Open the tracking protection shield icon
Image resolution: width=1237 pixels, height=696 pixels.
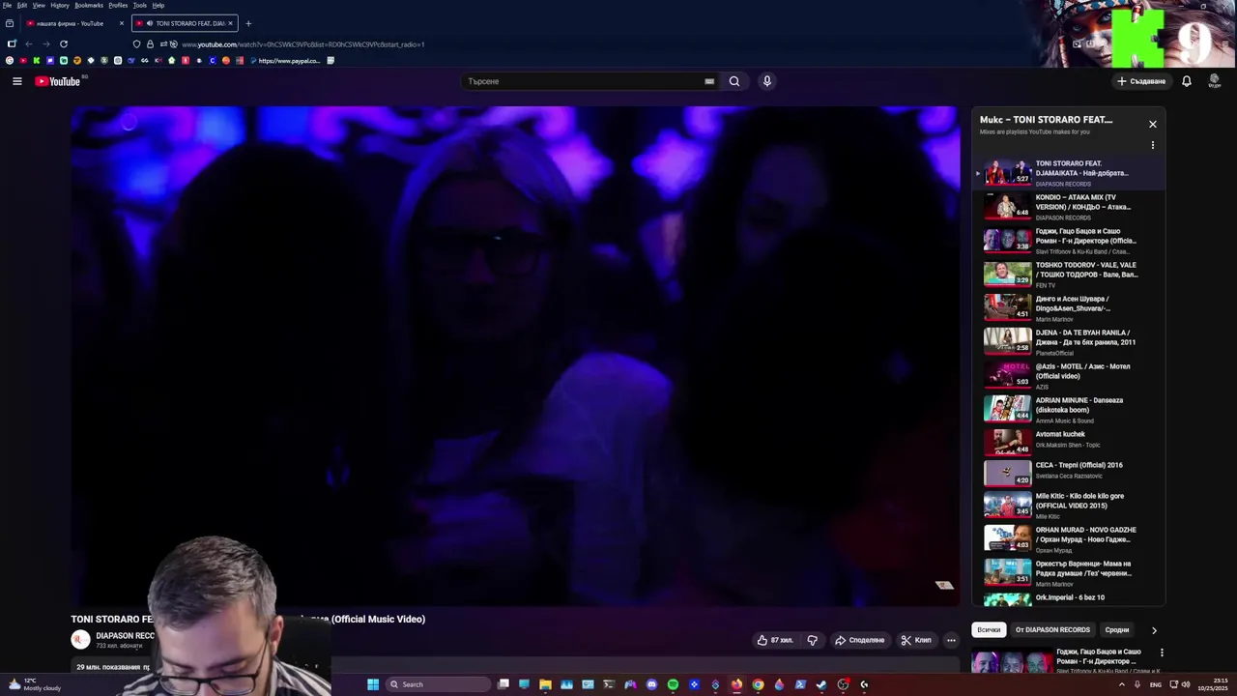136,44
